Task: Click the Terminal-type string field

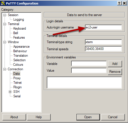Action: point(103,42)
